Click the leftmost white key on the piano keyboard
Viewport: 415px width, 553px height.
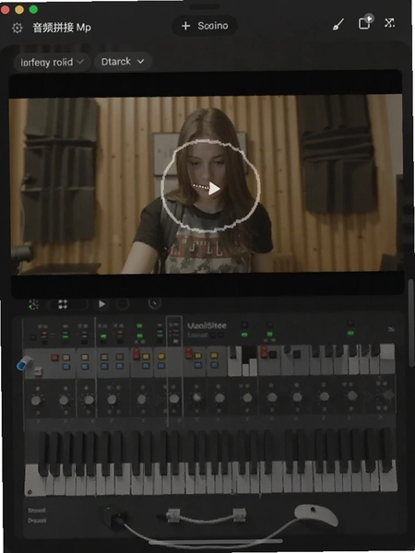(x=32, y=479)
